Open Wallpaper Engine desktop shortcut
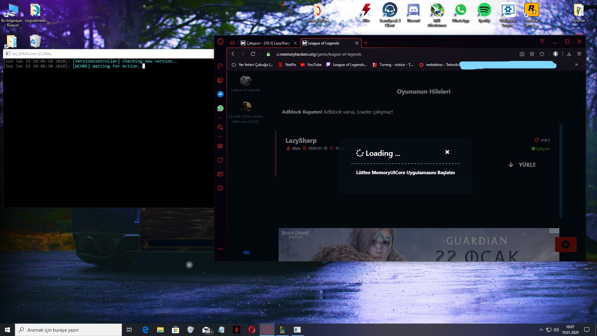 click(x=508, y=15)
